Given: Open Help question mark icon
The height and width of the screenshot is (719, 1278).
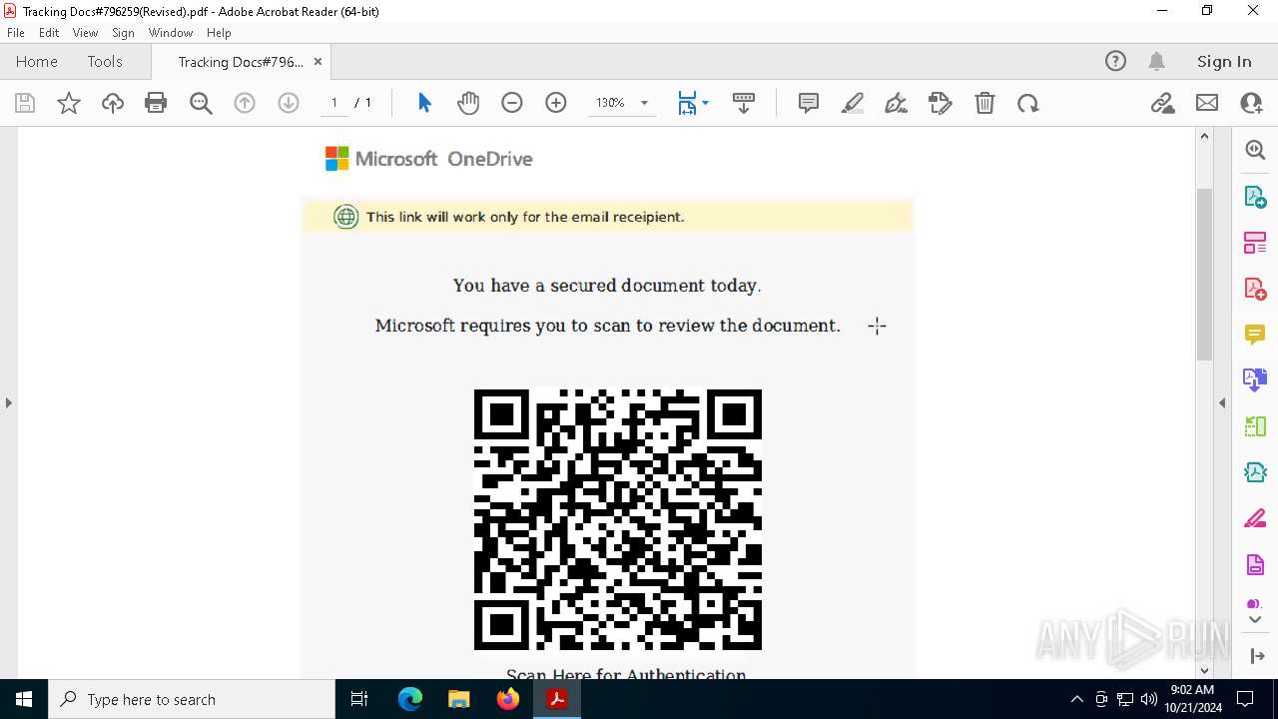Looking at the screenshot, I should coord(1115,62).
